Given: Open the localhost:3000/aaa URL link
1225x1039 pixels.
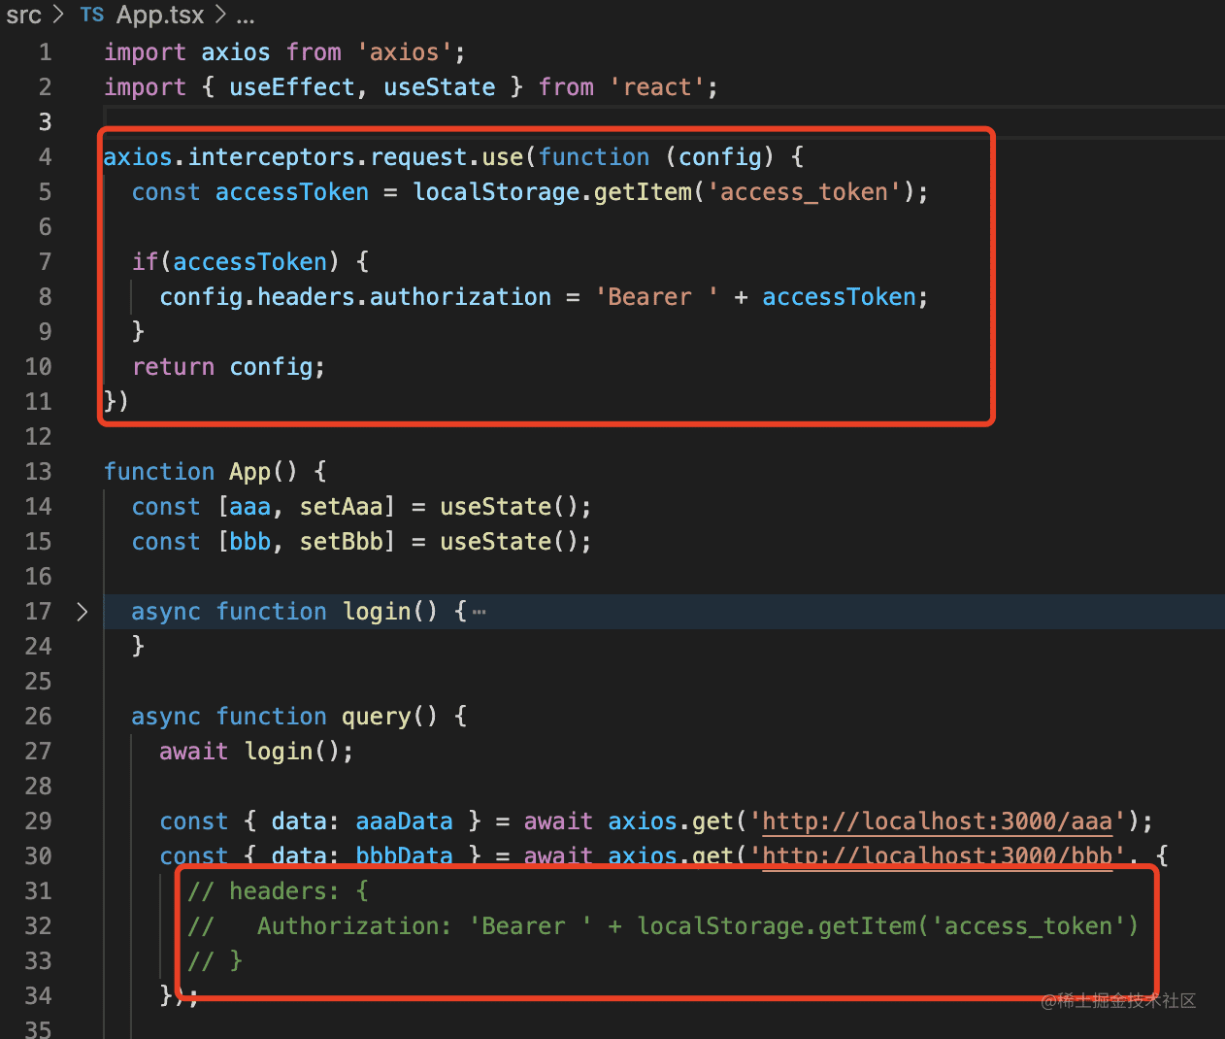Looking at the screenshot, I should tap(937, 821).
